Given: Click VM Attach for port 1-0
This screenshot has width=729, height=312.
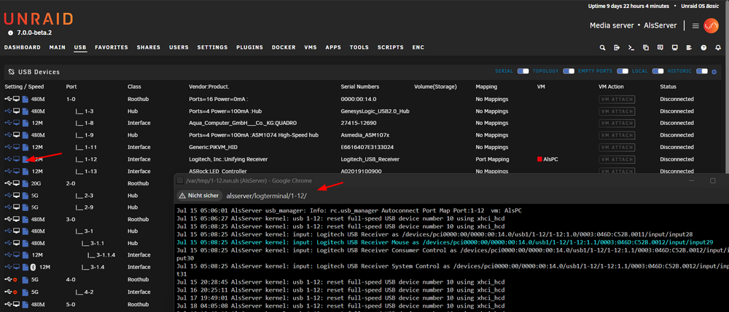Looking at the screenshot, I should click(x=617, y=99).
